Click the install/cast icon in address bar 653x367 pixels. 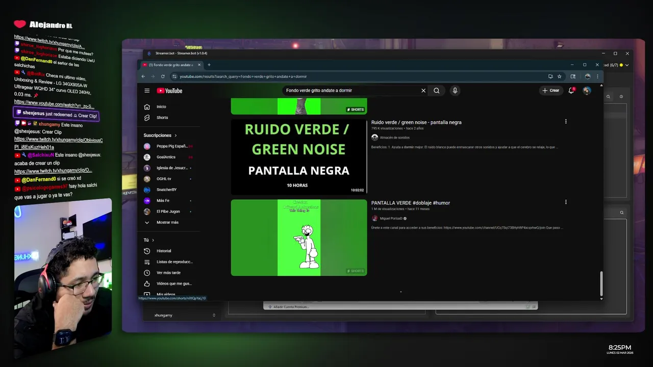pos(550,76)
